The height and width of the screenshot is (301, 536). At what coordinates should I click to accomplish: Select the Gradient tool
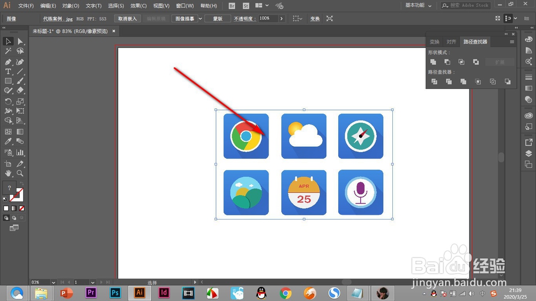[20, 132]
